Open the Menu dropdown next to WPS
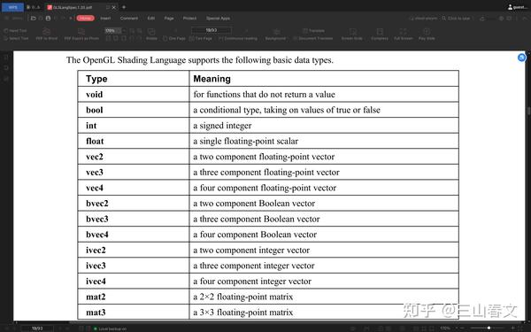The image size is (531, 332). (x=15, y=18)
